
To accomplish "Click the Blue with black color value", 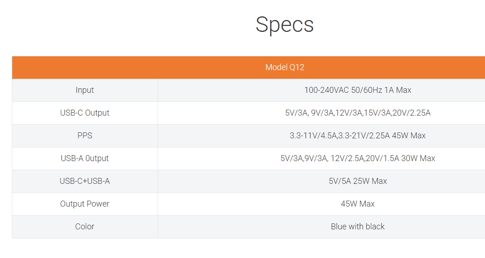I will click(x=357, y=227).
